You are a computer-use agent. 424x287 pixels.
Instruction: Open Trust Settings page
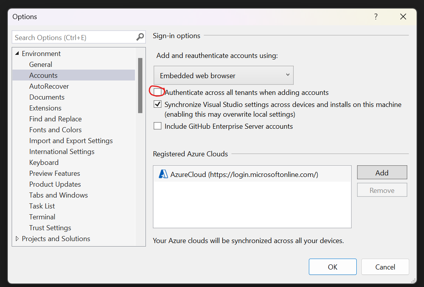[50, 228]
